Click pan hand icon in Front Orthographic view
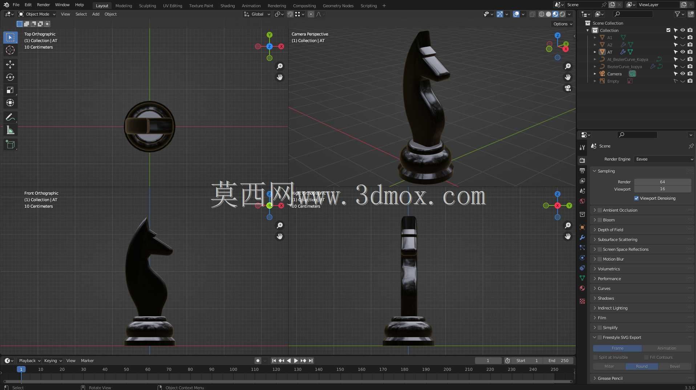Image resolution: width=696 pixels, height=390 pixels. pos(280,236)
